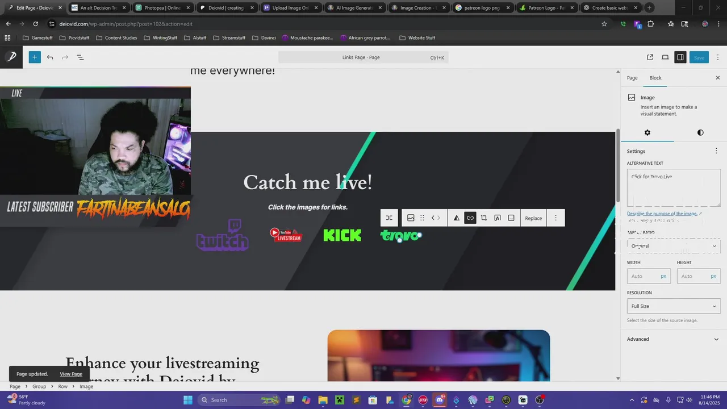Edit the alternative text field
This screenshot has height=409, width=727.
coord(674,188)
